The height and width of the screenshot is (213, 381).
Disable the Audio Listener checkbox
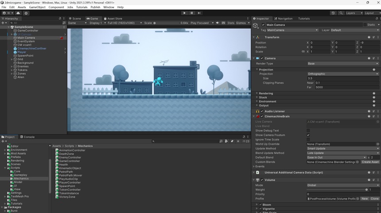click(x=262, y=111)
